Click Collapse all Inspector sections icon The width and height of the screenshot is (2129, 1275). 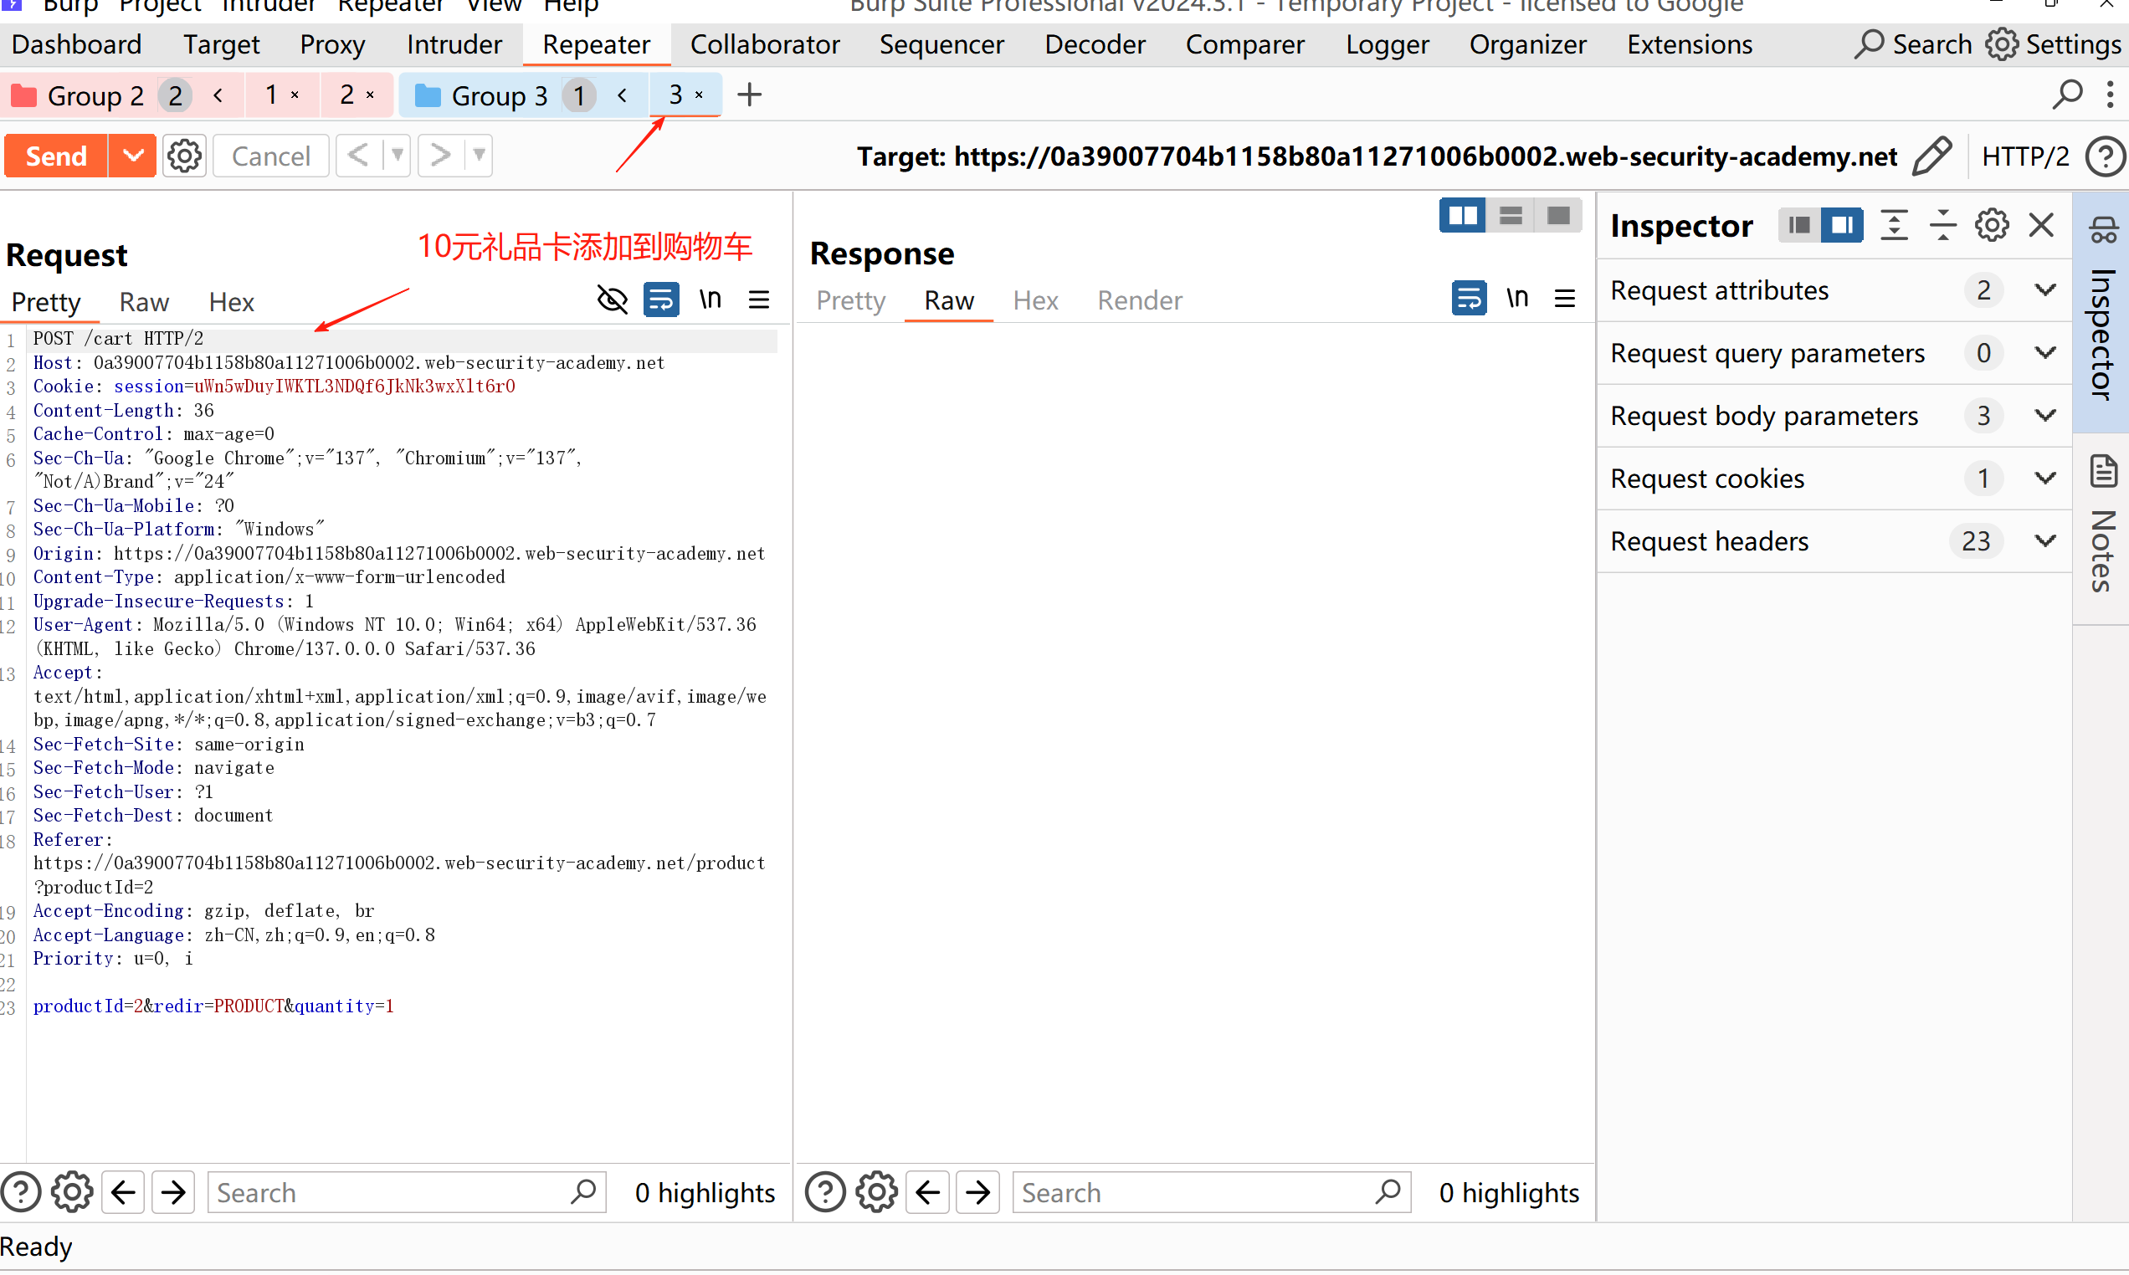pyautogui.click(x=1942, y=225)
